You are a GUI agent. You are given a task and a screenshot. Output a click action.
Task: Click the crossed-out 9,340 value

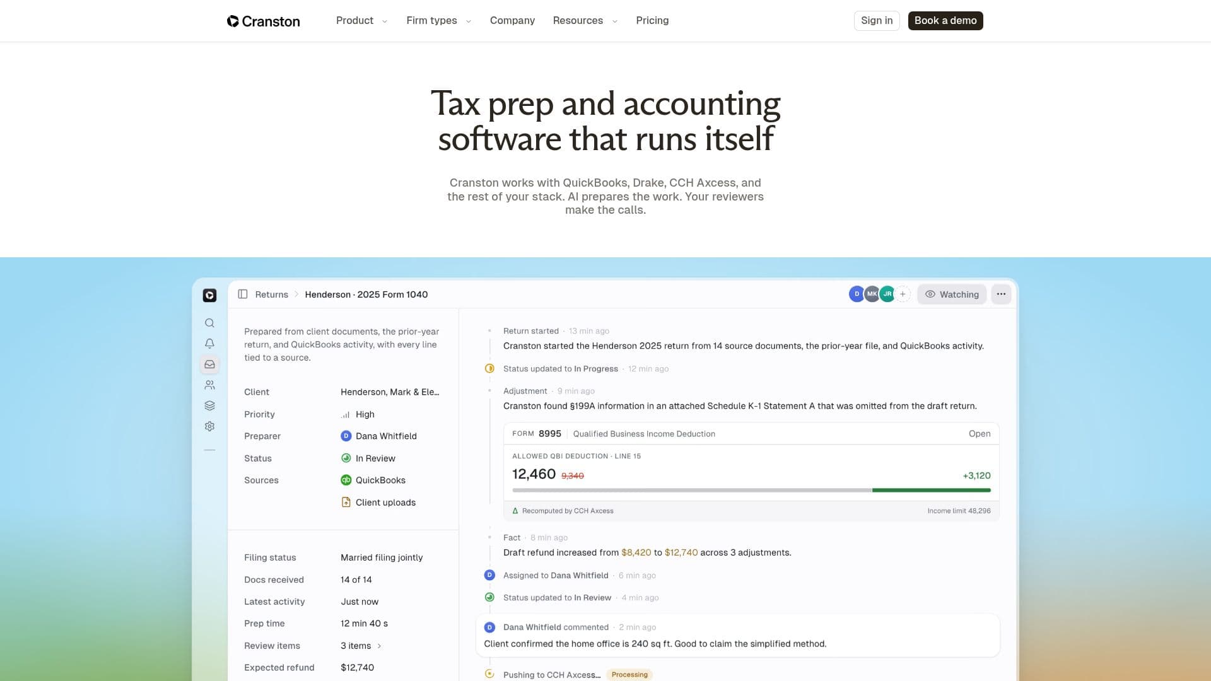point(573,476)
